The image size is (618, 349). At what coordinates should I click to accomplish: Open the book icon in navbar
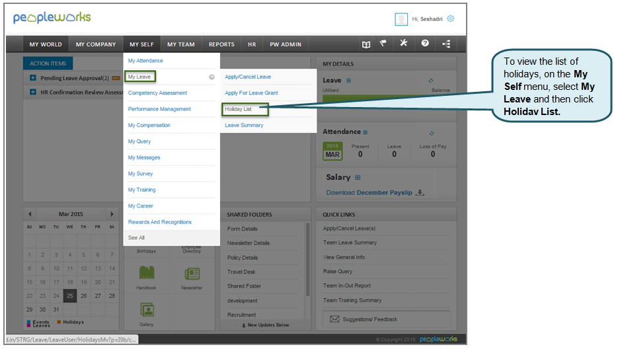(366, 44)
